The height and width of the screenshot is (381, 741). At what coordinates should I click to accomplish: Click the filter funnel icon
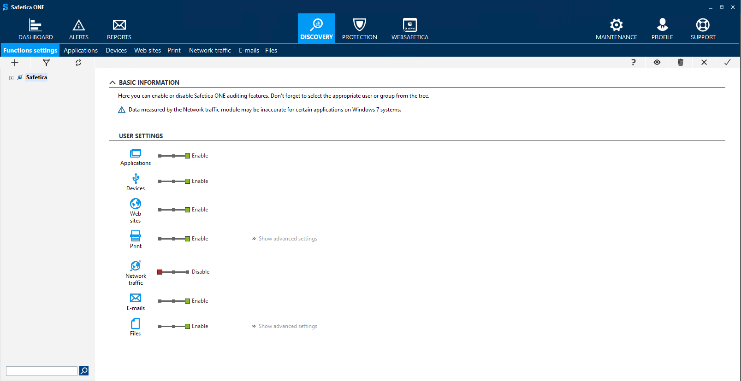[x=46, y=63]
